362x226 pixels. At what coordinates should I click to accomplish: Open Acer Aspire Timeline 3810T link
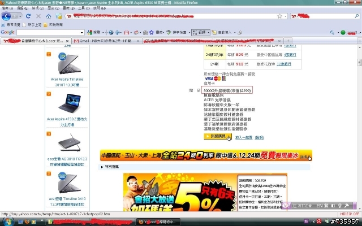click(67, 82)
